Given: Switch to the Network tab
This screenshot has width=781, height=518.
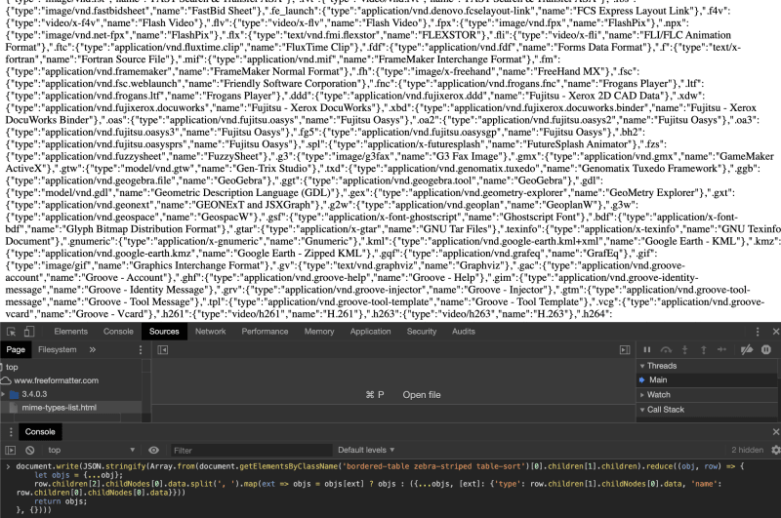Looking at the screenshot, I should coord(210,332).
